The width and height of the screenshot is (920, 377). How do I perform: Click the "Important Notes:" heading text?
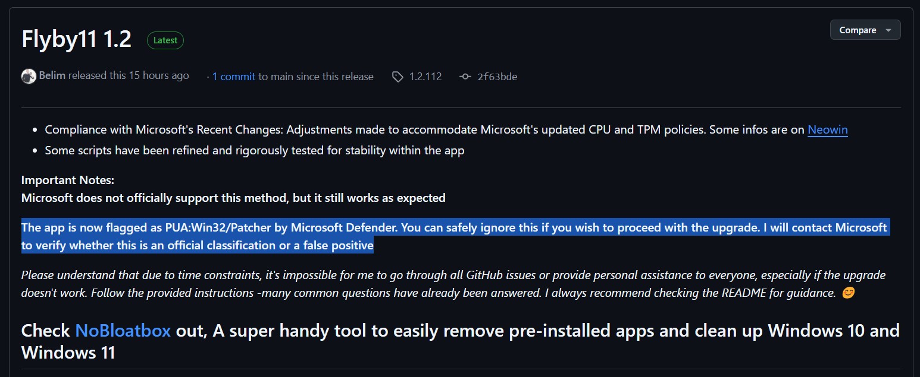pyautogui.click(x=68, y=180)
